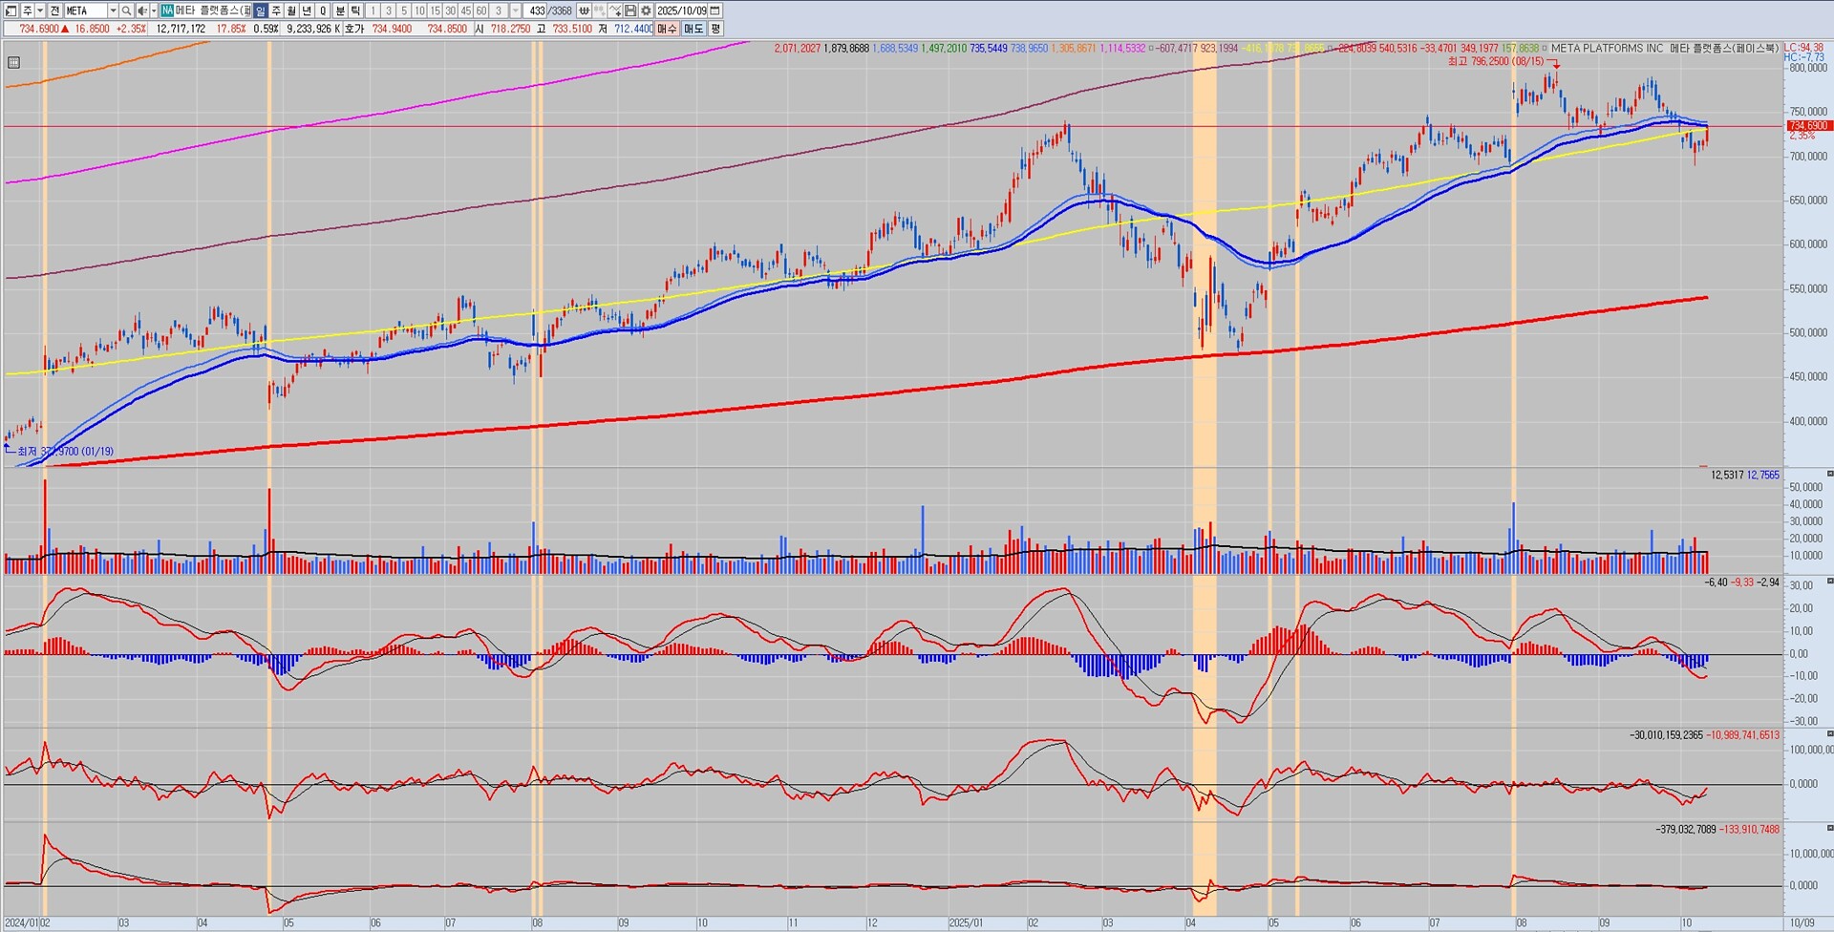The height and width of the screenshot is (932, 1834).
Task: Click the 주 market selector button
Action: point(27,11)
